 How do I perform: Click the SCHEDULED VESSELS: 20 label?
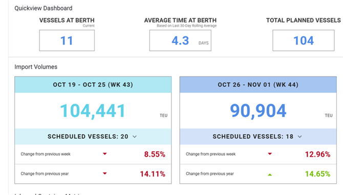88,136
